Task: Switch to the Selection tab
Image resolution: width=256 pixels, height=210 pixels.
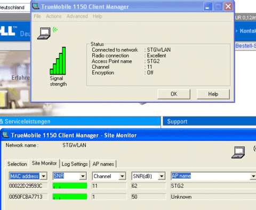Action: click(x=17, y=164)
